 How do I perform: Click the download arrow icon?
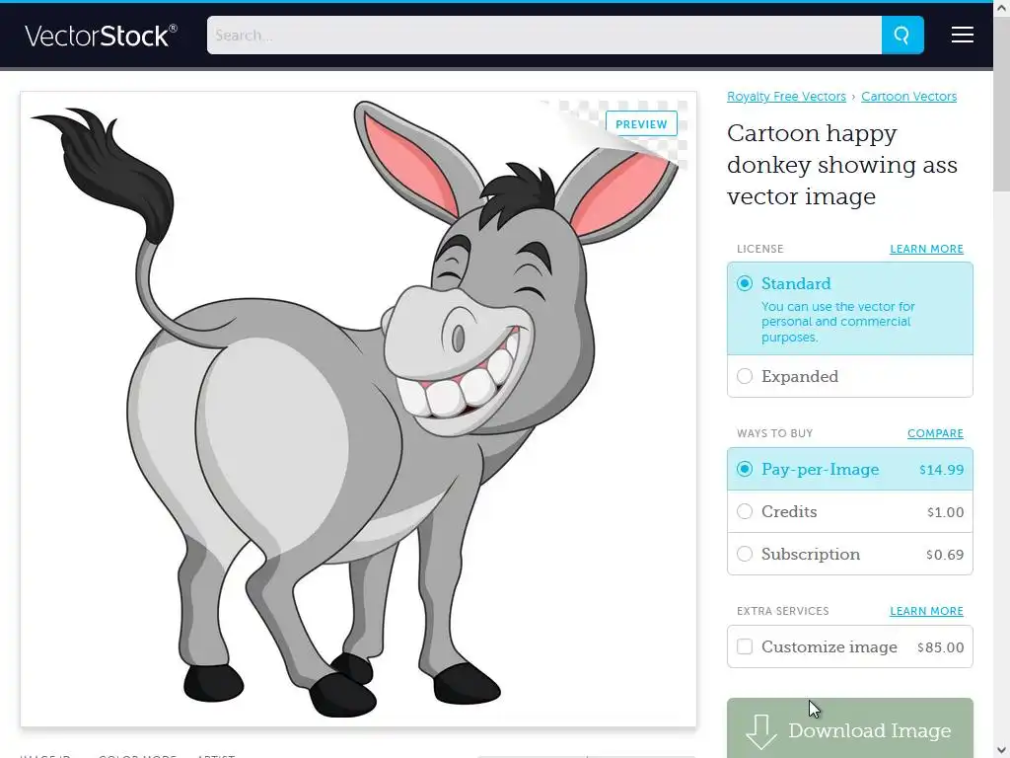(x=761, y=732)
